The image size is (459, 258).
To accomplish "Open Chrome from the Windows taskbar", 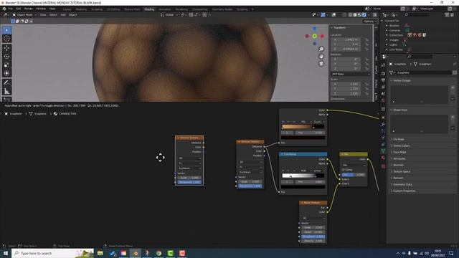I will tap(158, 253).
